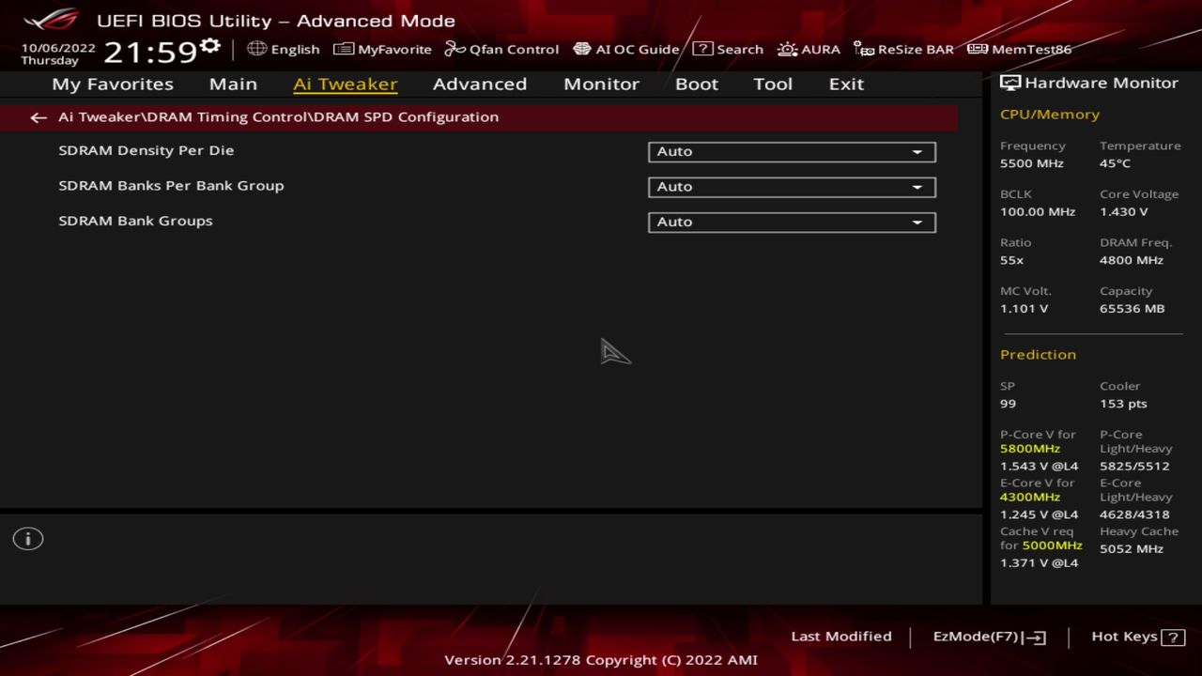Image resolution: width=1202 pixels, height=676 pixels.
Task: Launch AI OC Guide icon
Action: 582,49
